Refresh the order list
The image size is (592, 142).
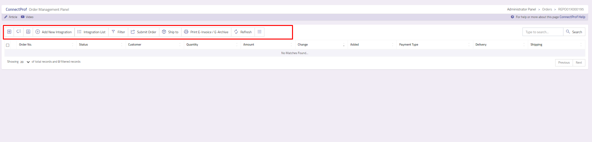[x=243, y=32]
